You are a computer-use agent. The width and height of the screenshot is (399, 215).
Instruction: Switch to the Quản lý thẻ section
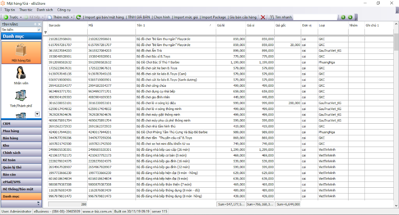21,167
